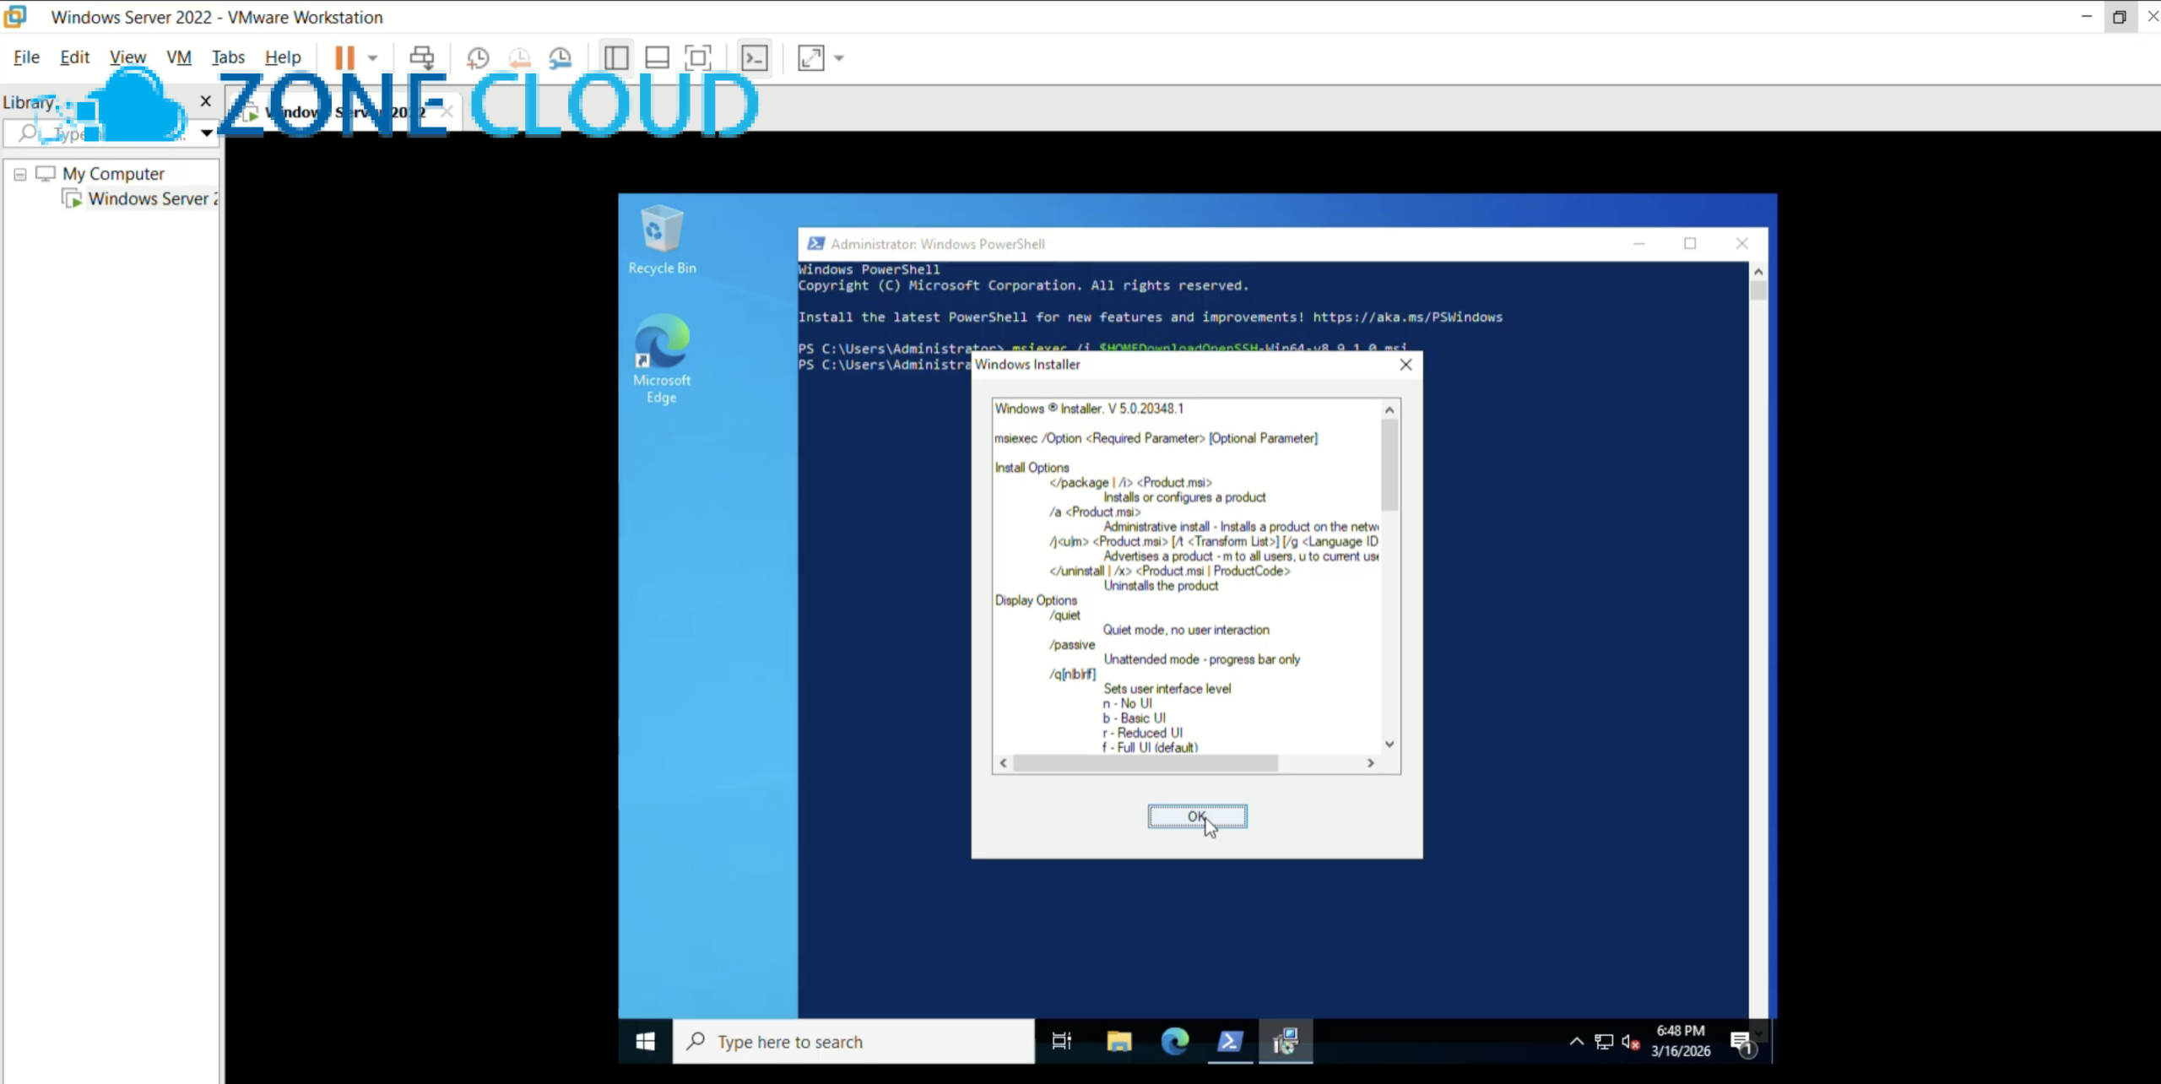
Task: Click the installer help vertical scrollbar thumb
Action: [1389, 464]
